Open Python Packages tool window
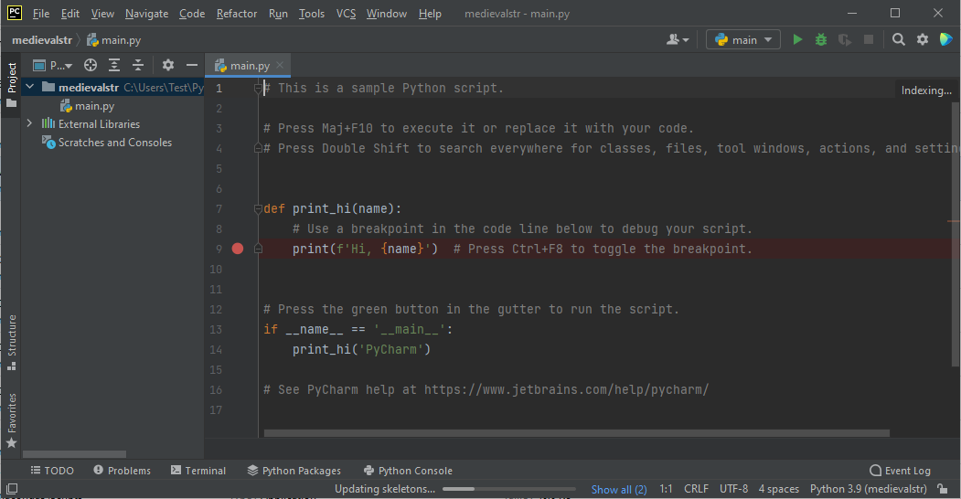This screenshot has height=499, width=961. [294, 471]
